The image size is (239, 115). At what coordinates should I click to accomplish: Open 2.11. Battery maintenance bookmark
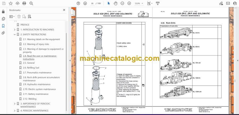(x=36, y=94)
